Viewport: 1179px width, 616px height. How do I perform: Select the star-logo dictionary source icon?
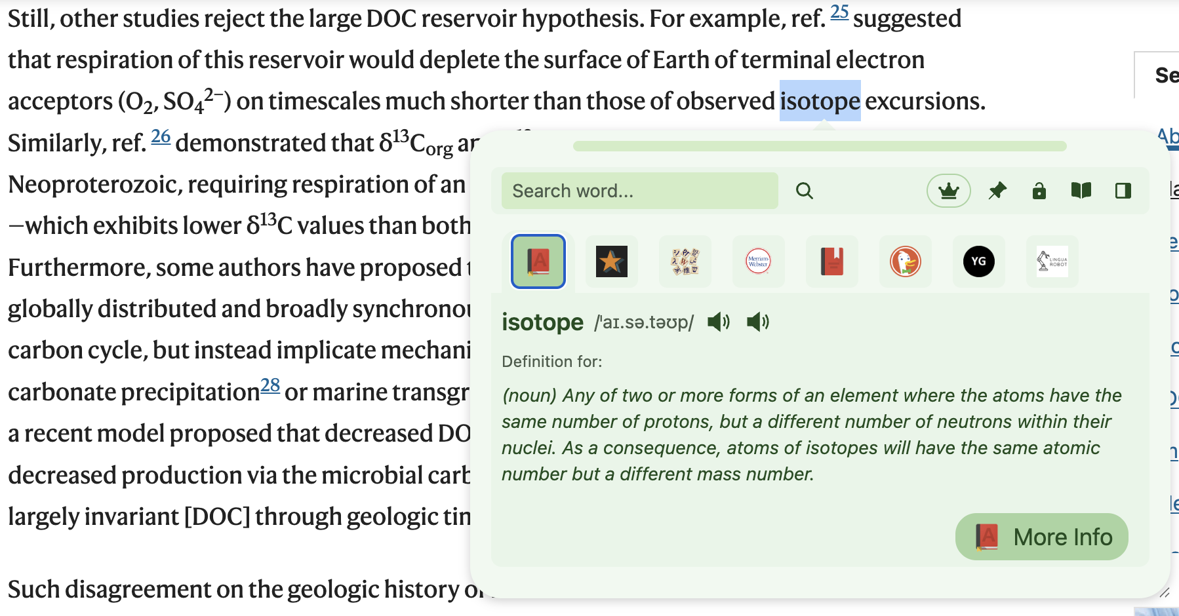click(x=611, y=261)
